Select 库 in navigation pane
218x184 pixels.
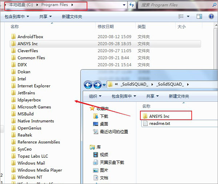pos(95,147)
